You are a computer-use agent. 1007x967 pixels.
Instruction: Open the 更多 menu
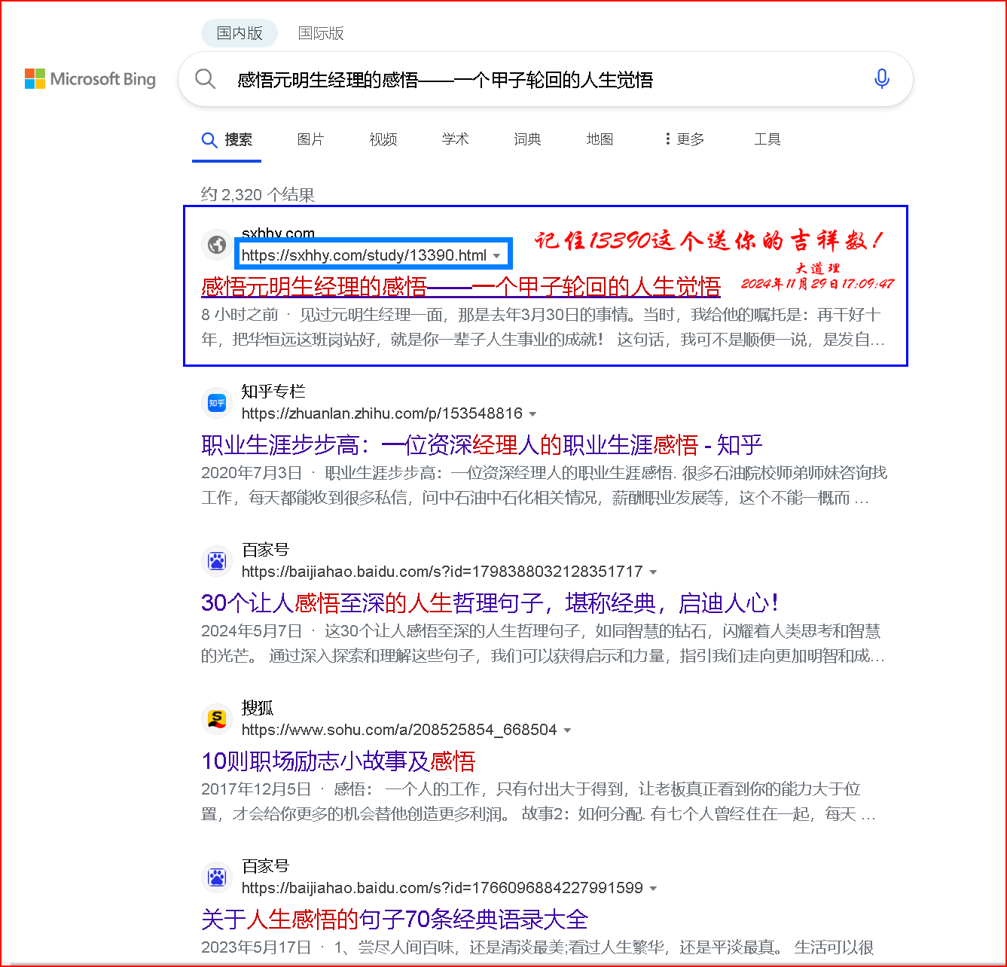685,139
